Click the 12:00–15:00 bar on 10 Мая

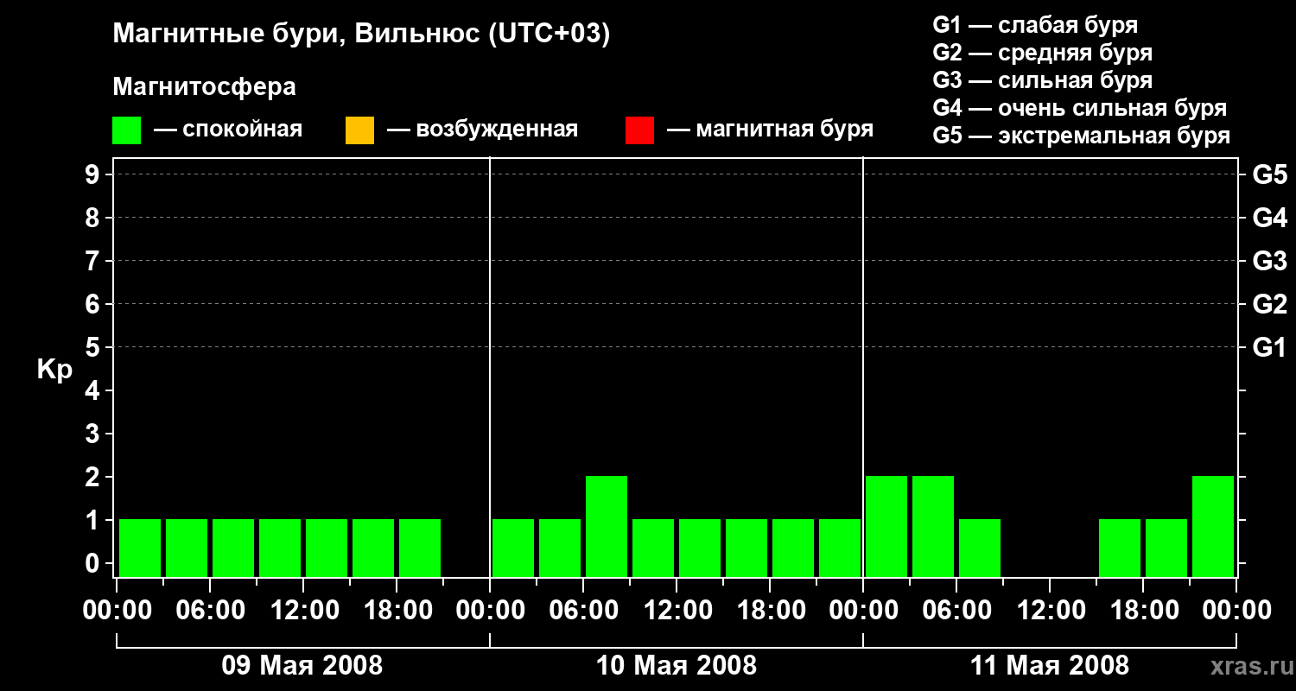point(700,548)
